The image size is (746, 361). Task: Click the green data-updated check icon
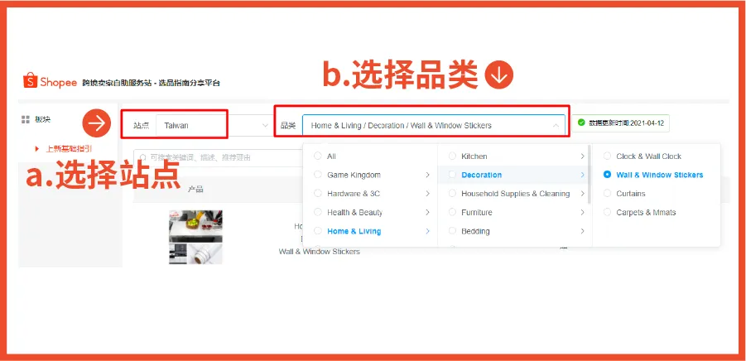581,123
